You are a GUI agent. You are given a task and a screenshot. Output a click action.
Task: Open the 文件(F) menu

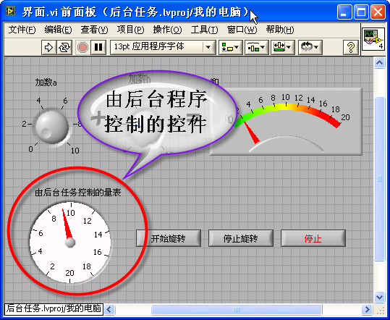22,30
